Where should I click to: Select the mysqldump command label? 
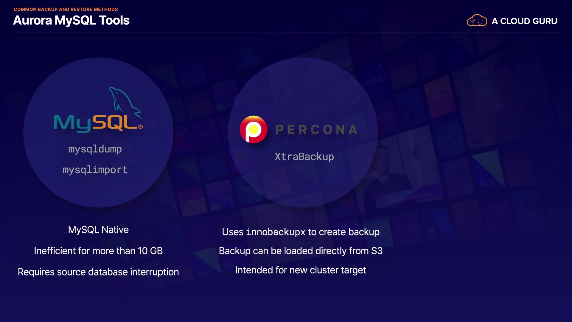95,149
